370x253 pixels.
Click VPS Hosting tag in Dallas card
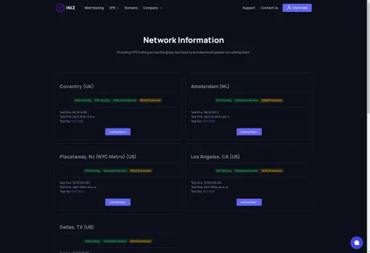click(x=92, y=241)
